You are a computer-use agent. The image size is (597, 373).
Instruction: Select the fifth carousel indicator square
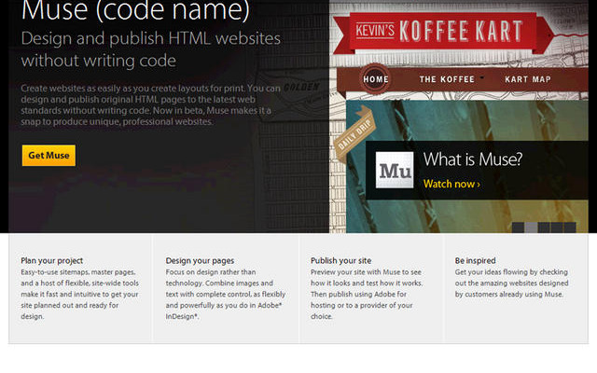[x=570, y=228]
